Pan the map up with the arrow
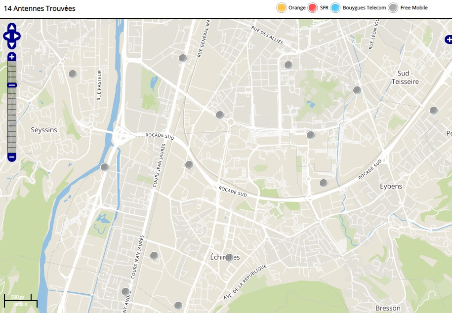The height and width of the screenshot is (313, 452). click(12, 27)
